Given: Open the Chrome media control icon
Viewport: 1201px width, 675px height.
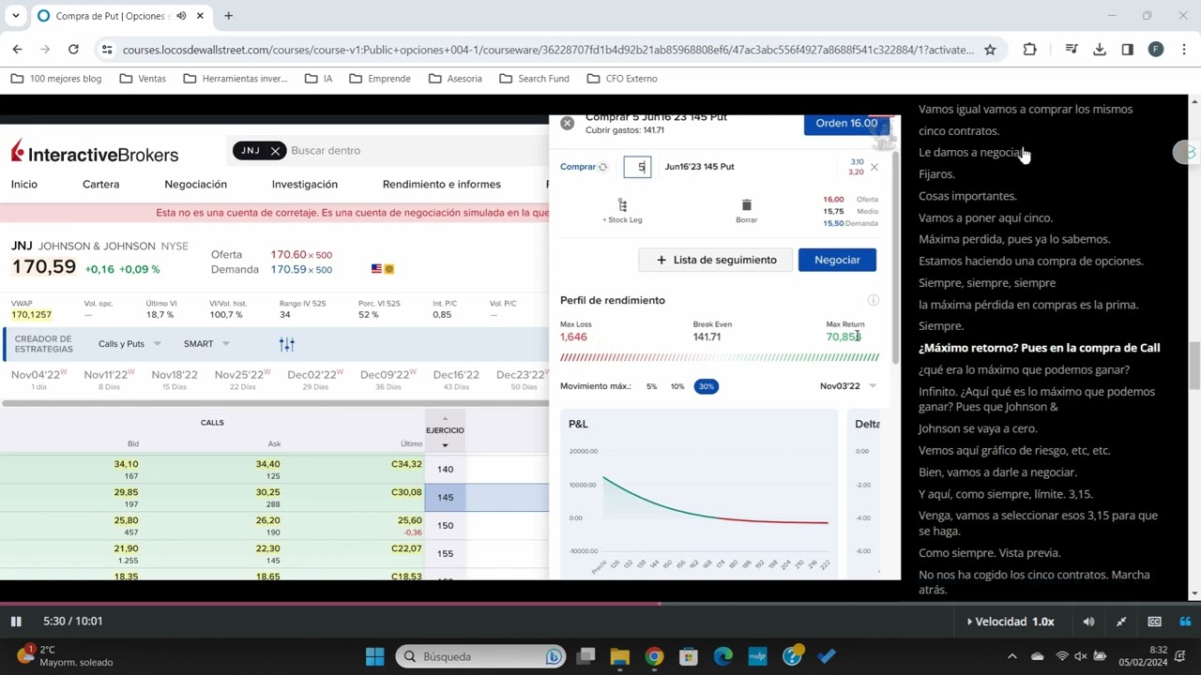Looking at the screenshot, I should pyautogui.click(x=1071, y=50).
